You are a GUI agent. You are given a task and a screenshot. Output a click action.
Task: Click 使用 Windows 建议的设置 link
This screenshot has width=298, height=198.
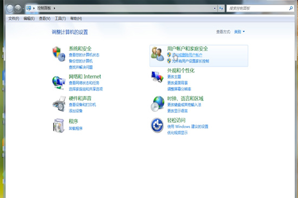(188, 126)
